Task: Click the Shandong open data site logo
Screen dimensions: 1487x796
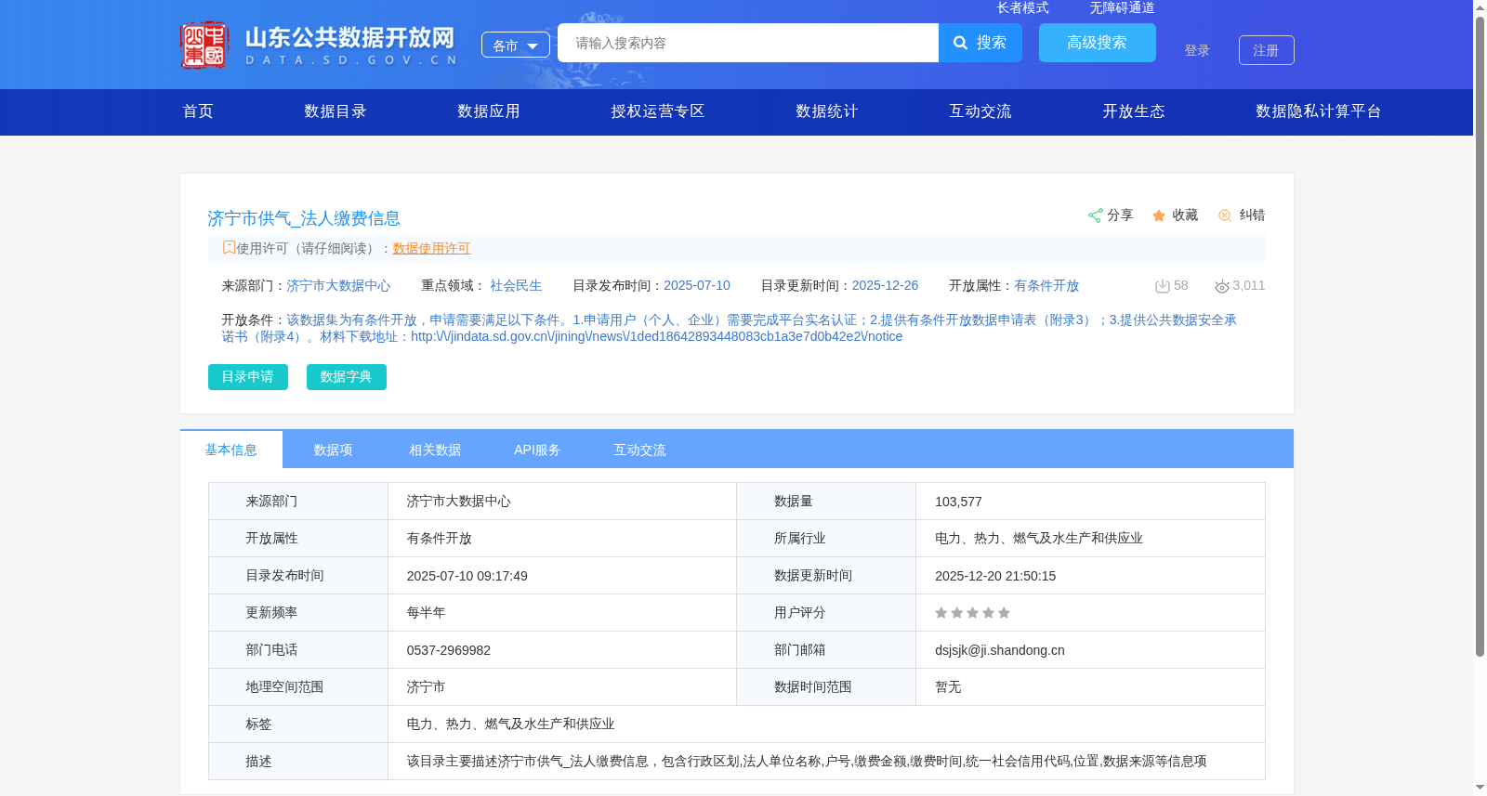Action: [319, 45]
